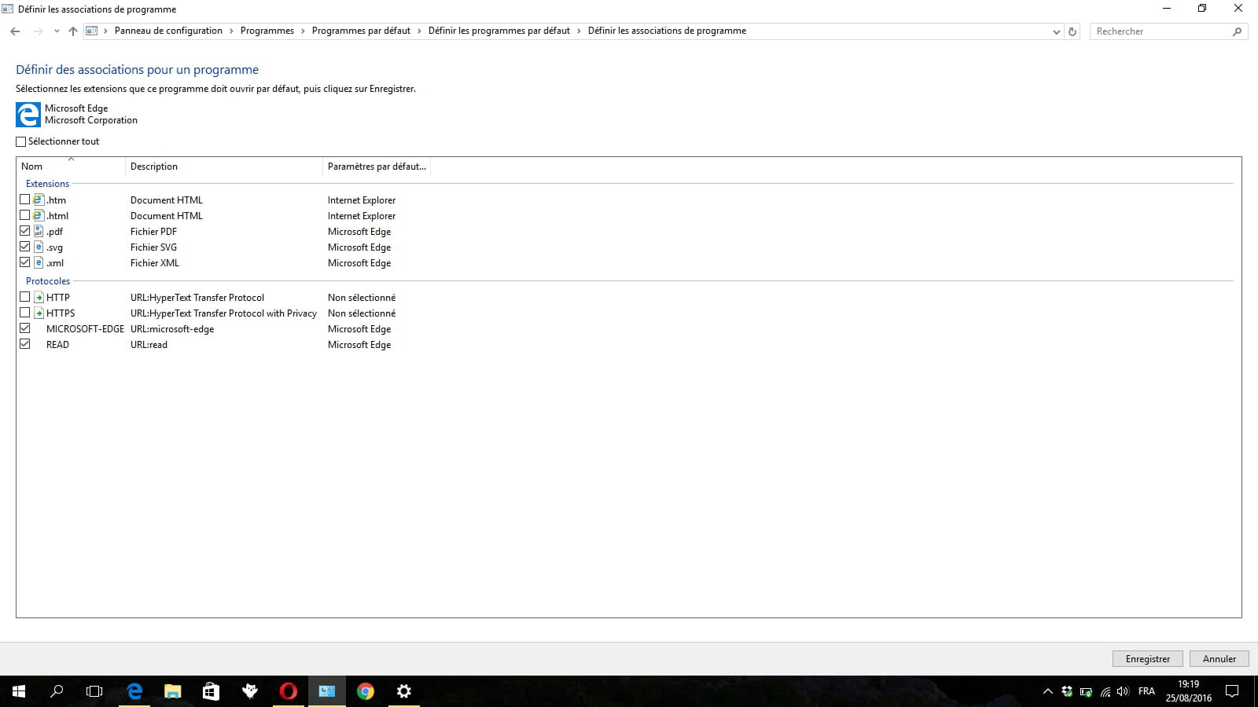
Task: Refresh the address bar location
Action: point(1072,31)
